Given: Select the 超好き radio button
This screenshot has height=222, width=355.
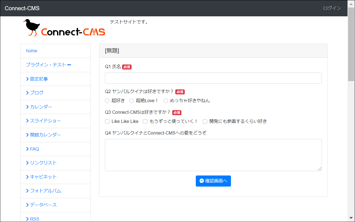Looking at the screenshot, I should (107, 101).
